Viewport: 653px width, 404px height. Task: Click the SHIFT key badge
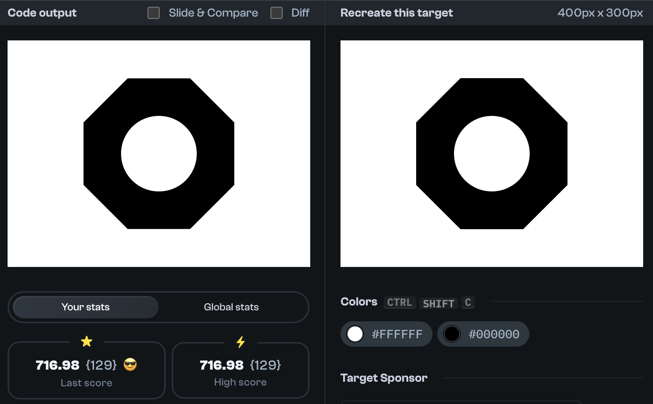(438, 303)
